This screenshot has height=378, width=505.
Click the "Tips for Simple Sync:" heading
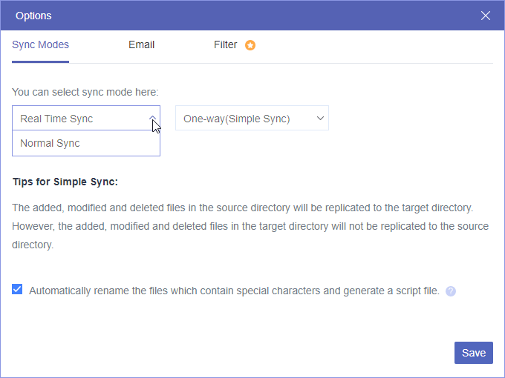click(65, 182)
